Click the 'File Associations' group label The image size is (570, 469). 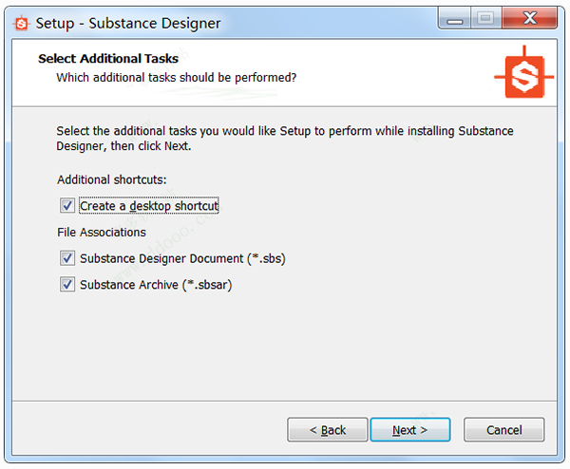point(102,233)
